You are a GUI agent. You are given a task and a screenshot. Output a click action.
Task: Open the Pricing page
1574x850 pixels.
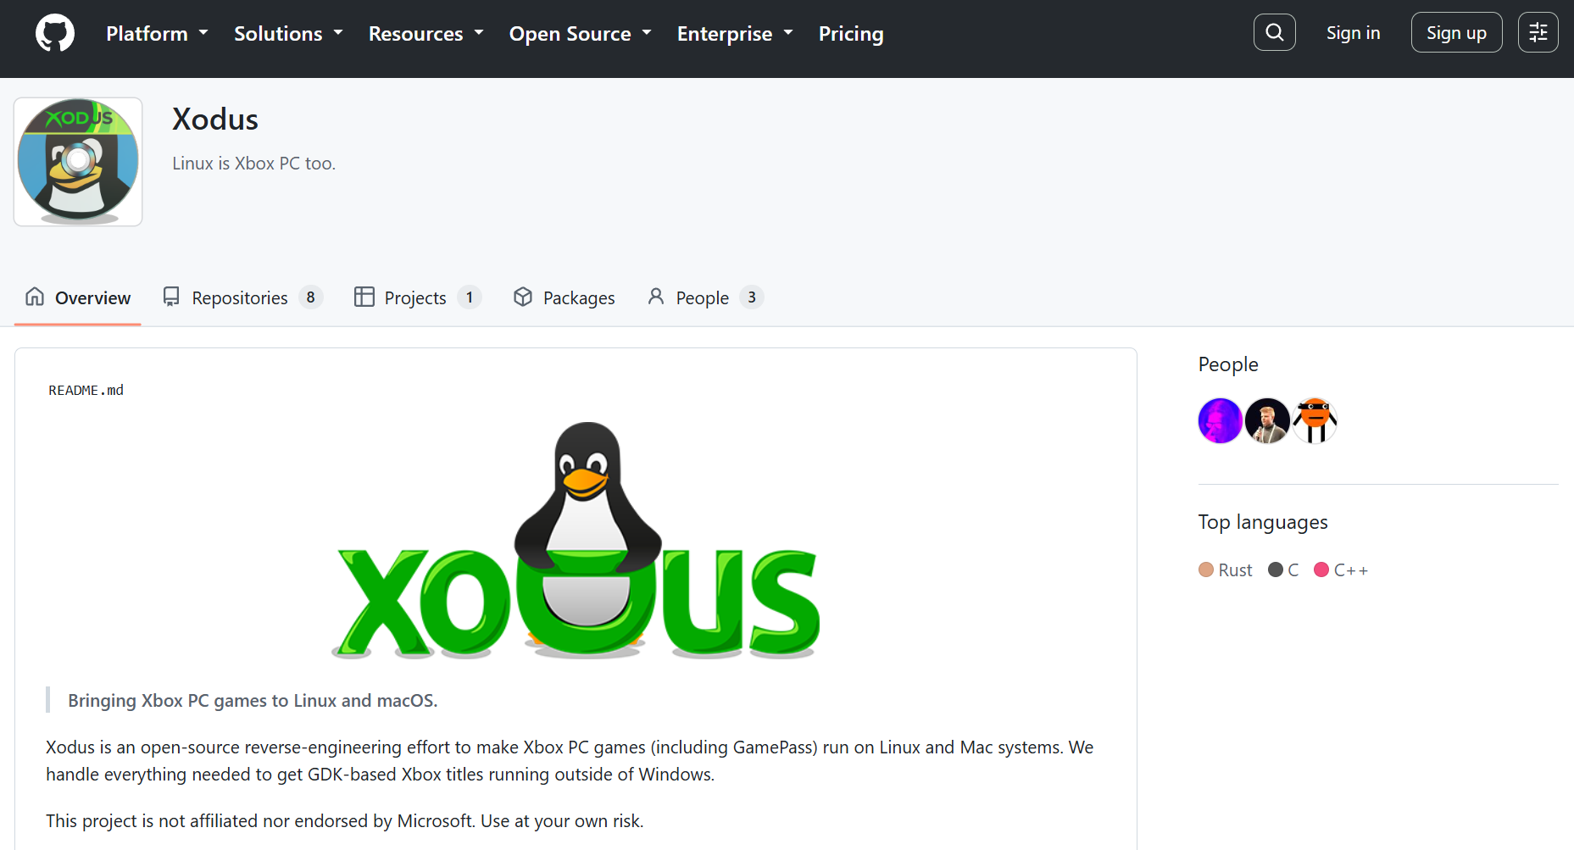(x=851, y=34)
